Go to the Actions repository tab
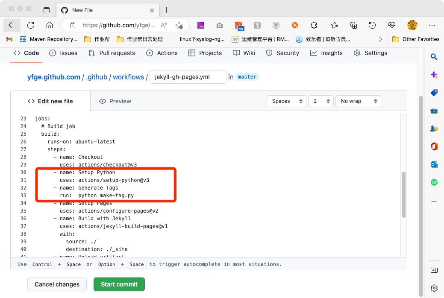This screenshot has height=298, width=444. [162, 53]
